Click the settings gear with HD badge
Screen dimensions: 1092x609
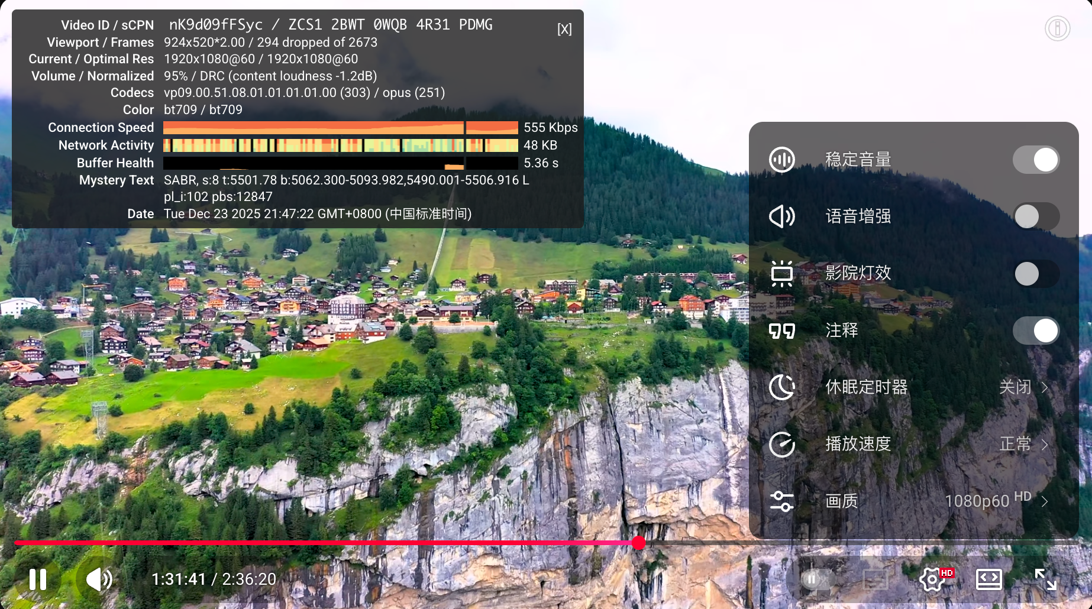pyautogui.click(x=933, y=579)
